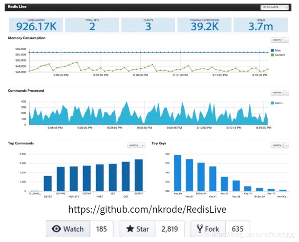Click the 9:10:00 PM memory axis label
The height and width of the screenshot is (242, 299).
pyautogui.click(x=141, y=75)
